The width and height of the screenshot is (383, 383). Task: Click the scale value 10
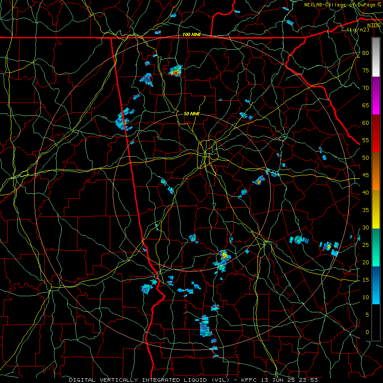366,297
